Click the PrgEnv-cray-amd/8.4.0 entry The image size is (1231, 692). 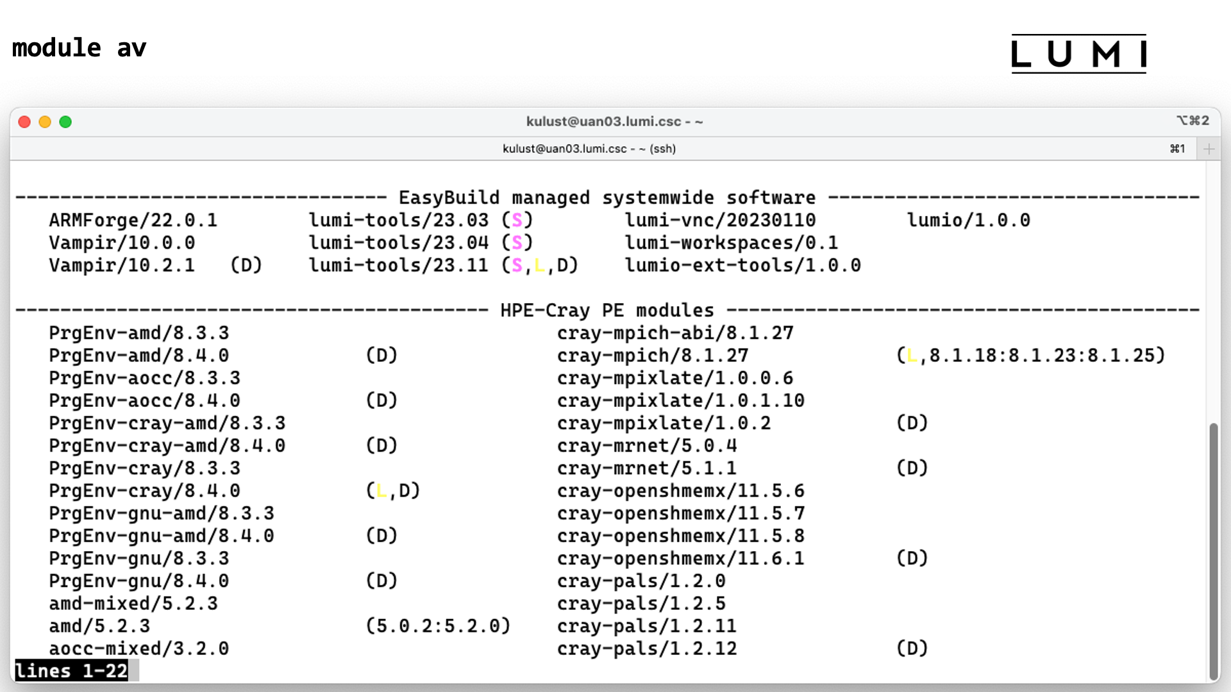(167, 445)
